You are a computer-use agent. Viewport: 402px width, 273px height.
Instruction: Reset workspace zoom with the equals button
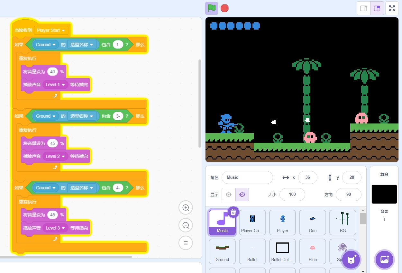186,243
